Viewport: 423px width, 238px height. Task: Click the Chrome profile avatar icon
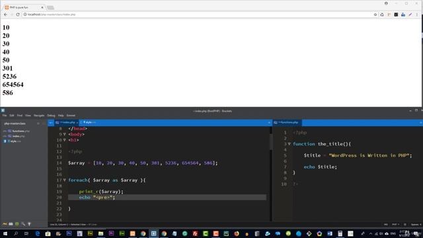coord(386,3)
